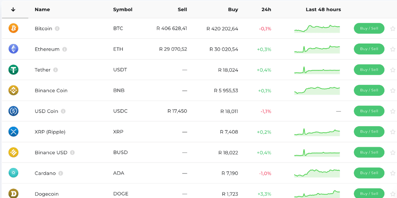Click the Bitcoin coin logo icon

(x=13, y=29)
